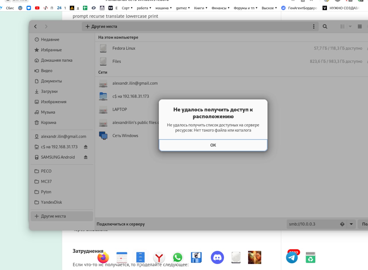Screen dimensions: 368x270
Task: Eject the c$ на 192.168.31.173 share
Action: pos(86,147)
